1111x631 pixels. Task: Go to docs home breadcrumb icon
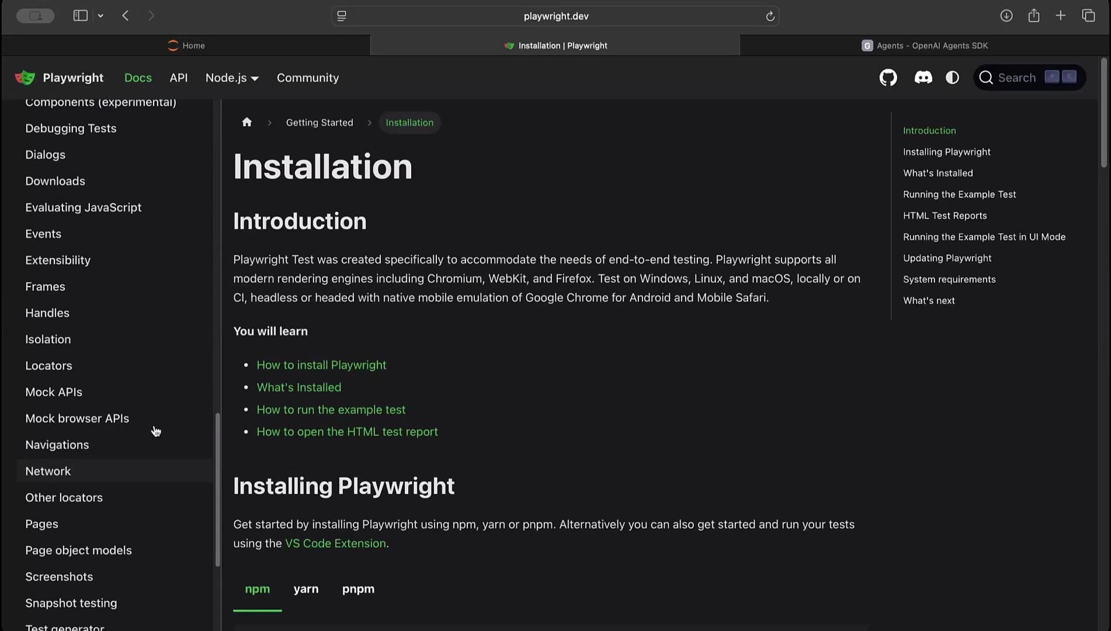(x=246, y=122)
